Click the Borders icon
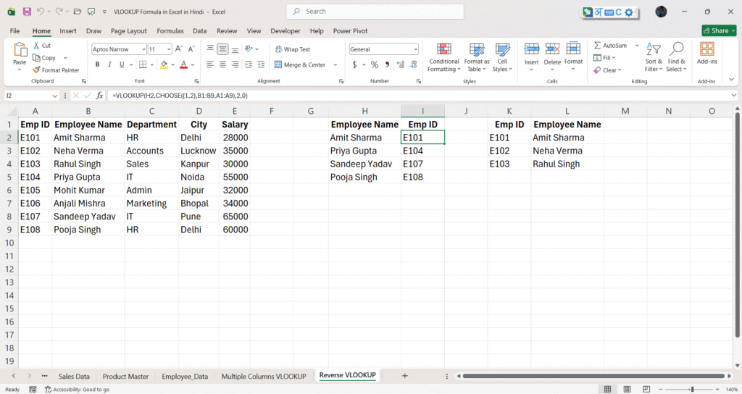Image resolution: width=742 pixels, height=394 pixels. coord(143,64)
